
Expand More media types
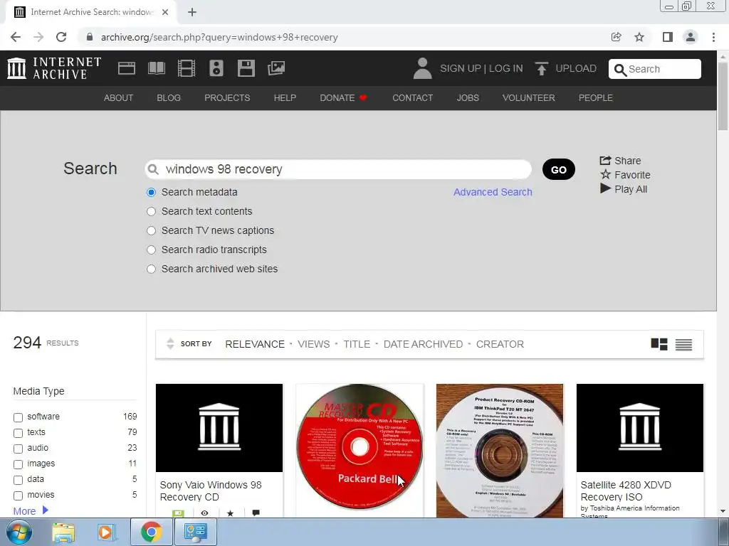pyautogui.click(x=31, y=510)
